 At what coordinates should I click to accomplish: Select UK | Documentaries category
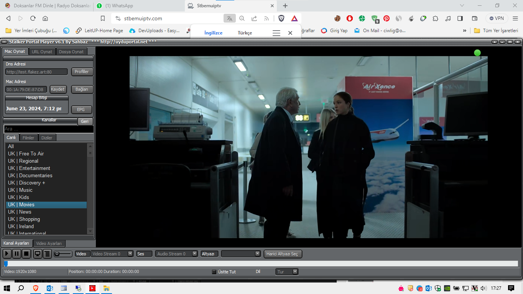pyautogui.click(x=46, y=175)
